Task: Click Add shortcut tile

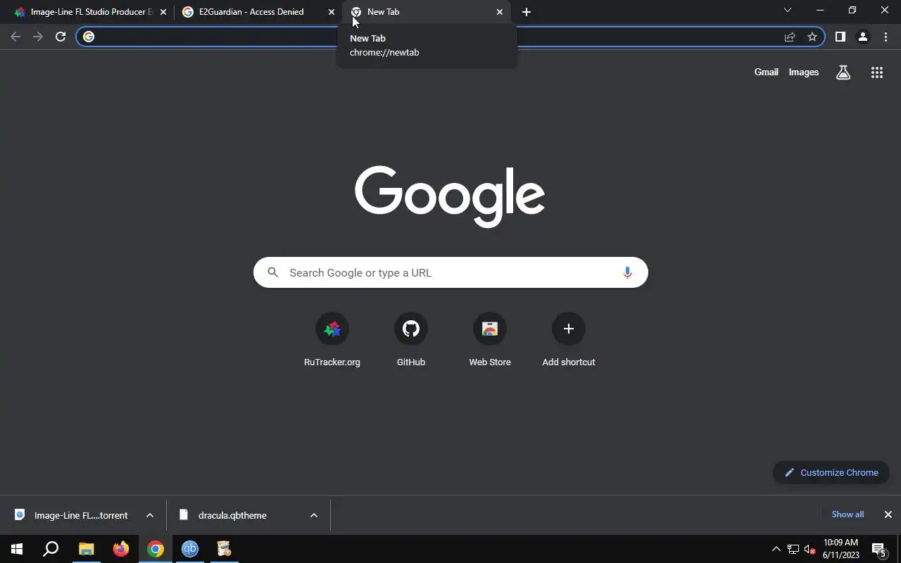Action: (x=569, y=341)
